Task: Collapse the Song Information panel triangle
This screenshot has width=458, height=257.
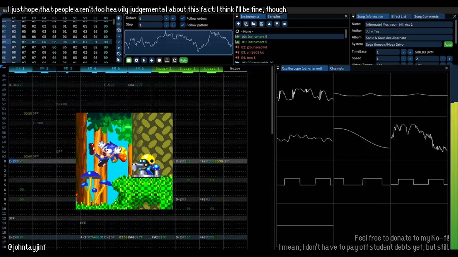Action: coord(353,16)
